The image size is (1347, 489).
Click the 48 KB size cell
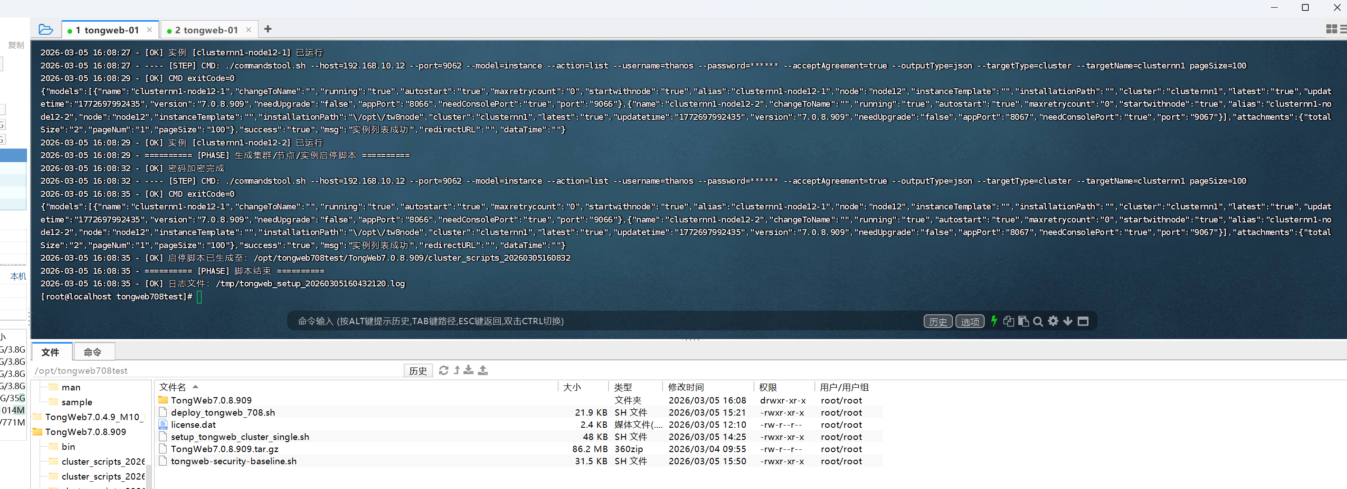click(595, 437)
